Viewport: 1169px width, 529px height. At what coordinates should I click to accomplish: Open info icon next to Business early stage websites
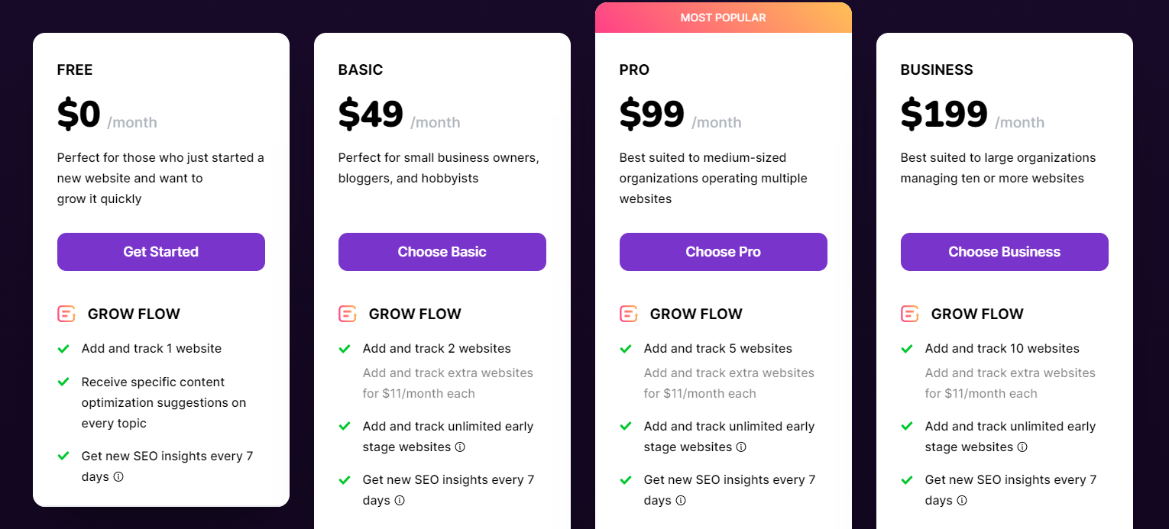click(1022, 447)
